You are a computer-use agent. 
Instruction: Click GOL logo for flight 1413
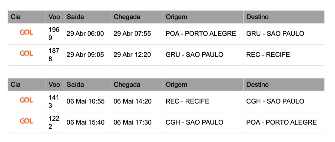pyautogui.click(x=26, y=100)
